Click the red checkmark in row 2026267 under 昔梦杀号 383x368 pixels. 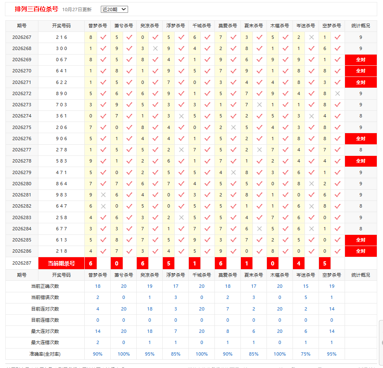pos(103,37)
